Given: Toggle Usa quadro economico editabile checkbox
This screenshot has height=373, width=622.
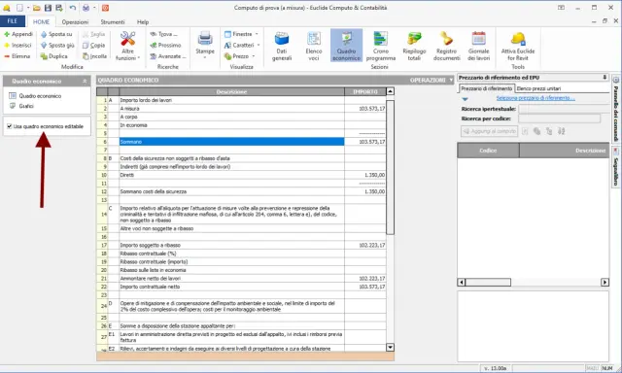Looking at the screenshot, I should tap(9, 126).
